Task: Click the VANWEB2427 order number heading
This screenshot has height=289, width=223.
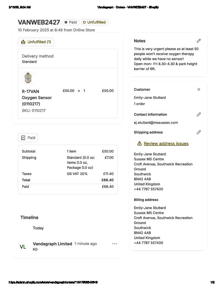Action: (x=39, y=22)
